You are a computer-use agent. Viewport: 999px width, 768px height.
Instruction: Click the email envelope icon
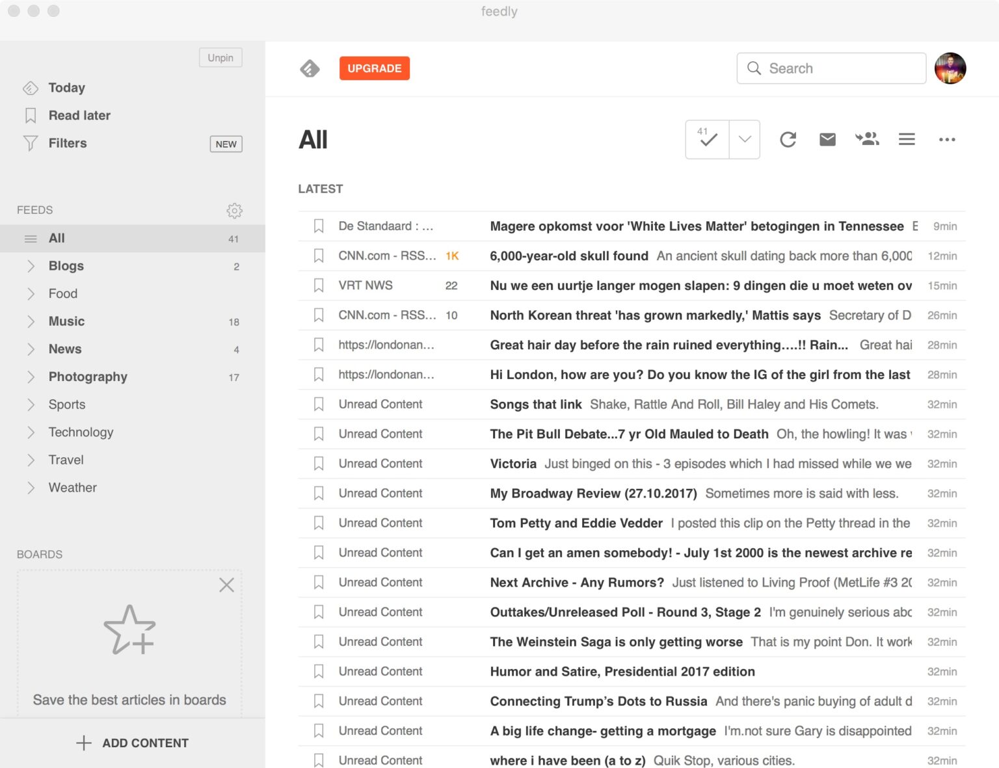827,139
